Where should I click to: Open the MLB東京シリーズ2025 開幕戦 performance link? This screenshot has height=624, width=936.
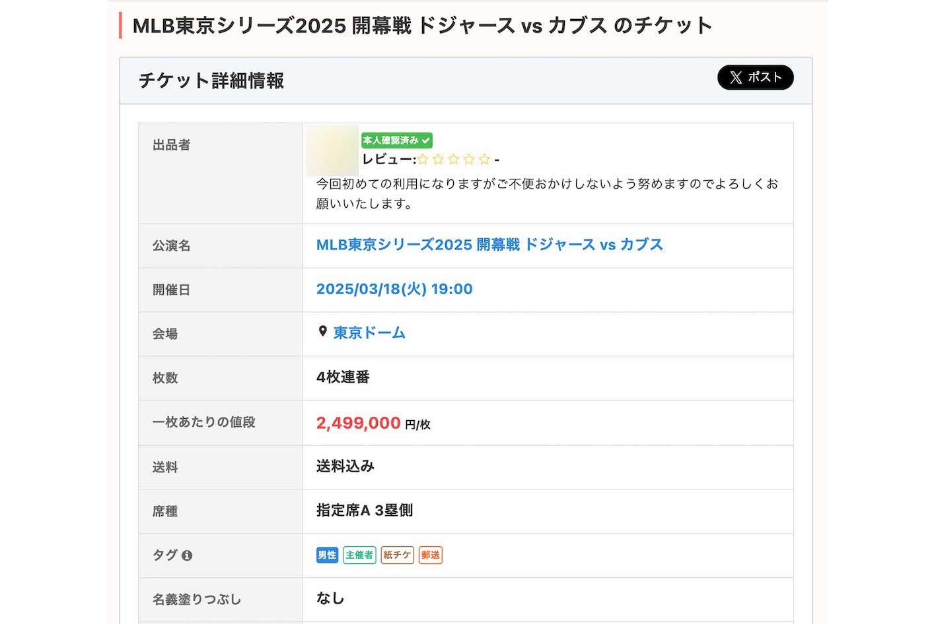click(x=489, y=245)
